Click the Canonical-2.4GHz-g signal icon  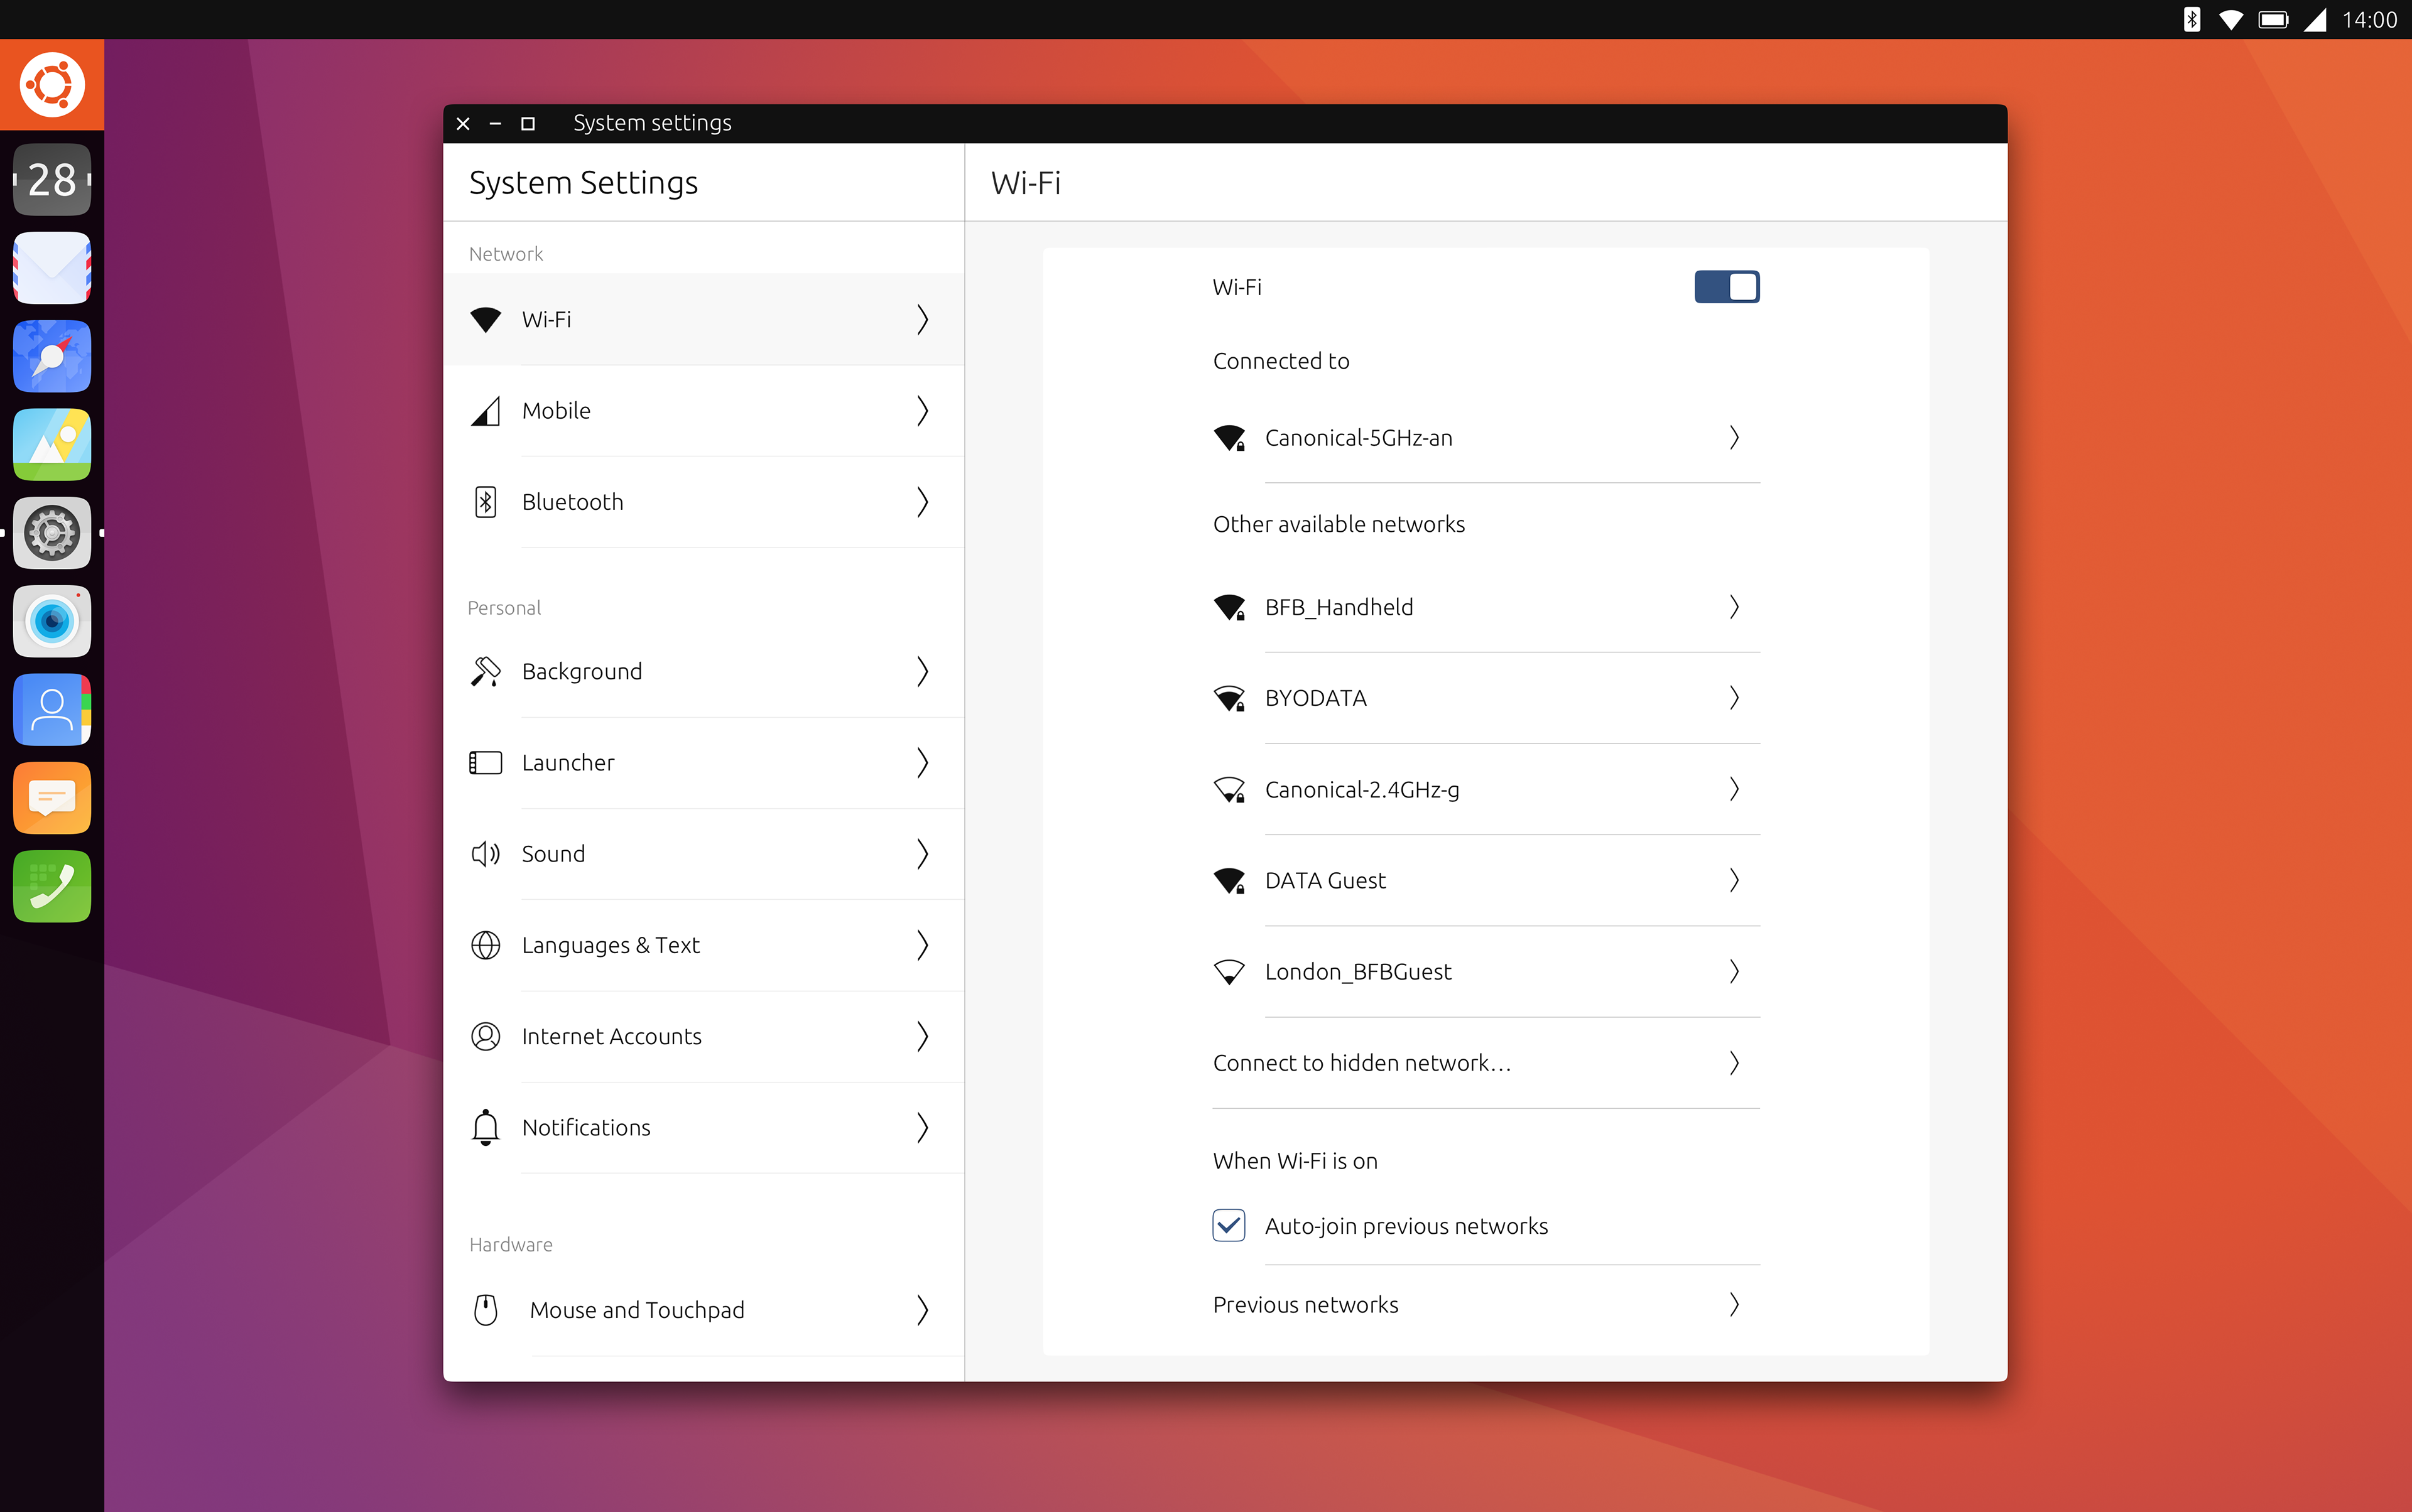1229,790
